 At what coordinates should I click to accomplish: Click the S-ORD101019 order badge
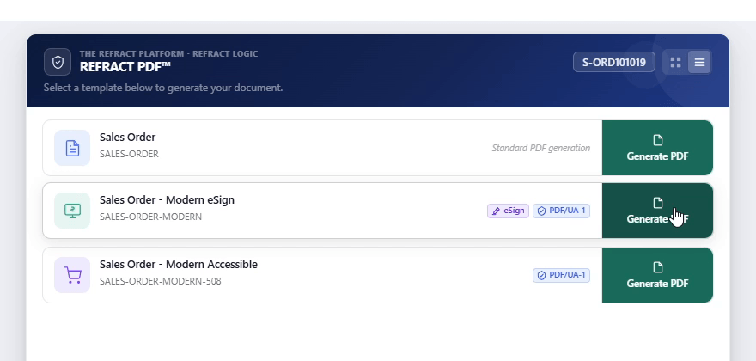click(613, 62)
